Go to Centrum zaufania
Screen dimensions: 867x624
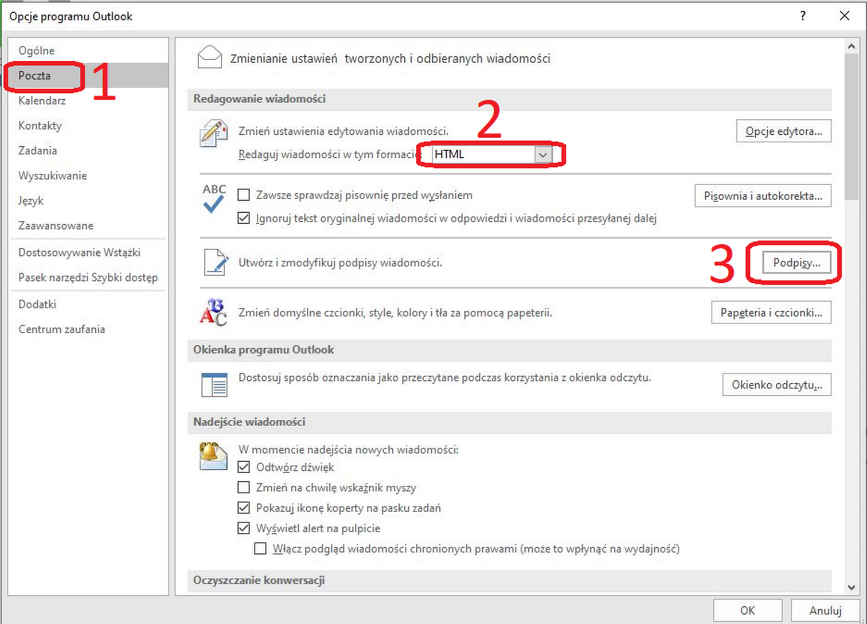(x=88, y=329)
